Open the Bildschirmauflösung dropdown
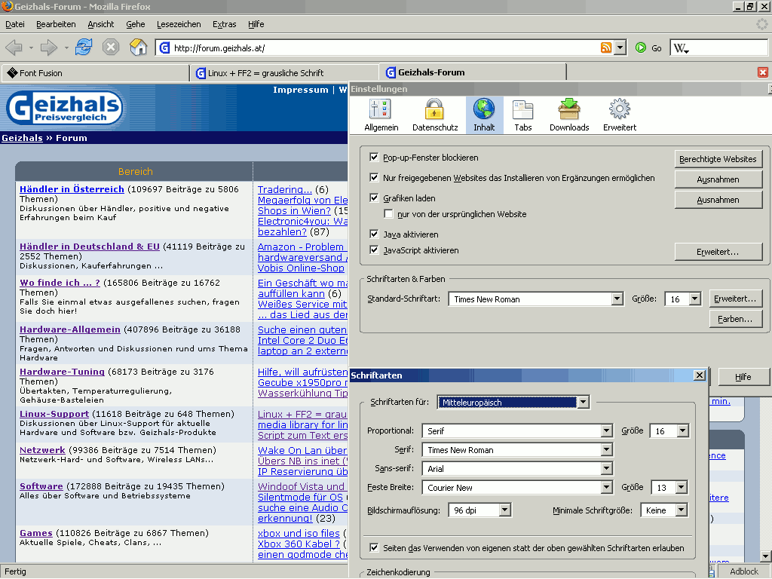 point(479,510)
